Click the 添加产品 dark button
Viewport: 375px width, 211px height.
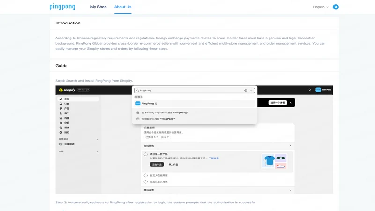coord(157,165)
